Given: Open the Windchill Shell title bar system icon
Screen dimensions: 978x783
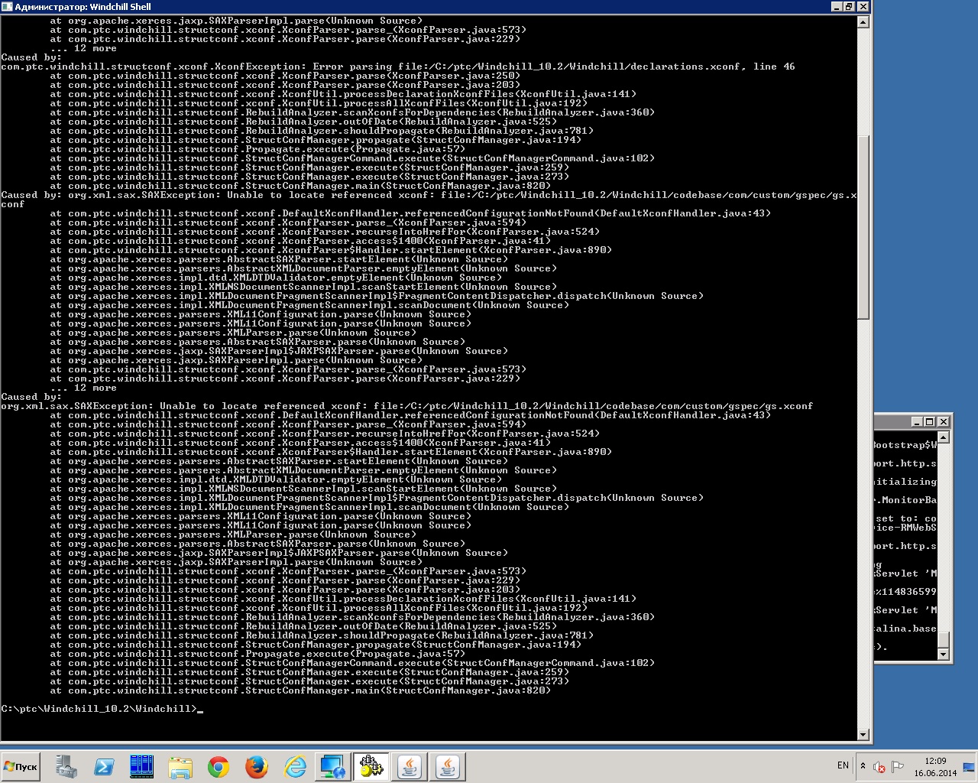Looking at the screenshot, I should click(x=8, y=6).
